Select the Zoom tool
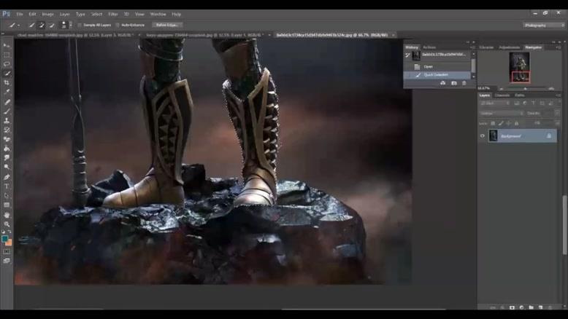This screenshot has height=319, width=568. coord(7,224)
